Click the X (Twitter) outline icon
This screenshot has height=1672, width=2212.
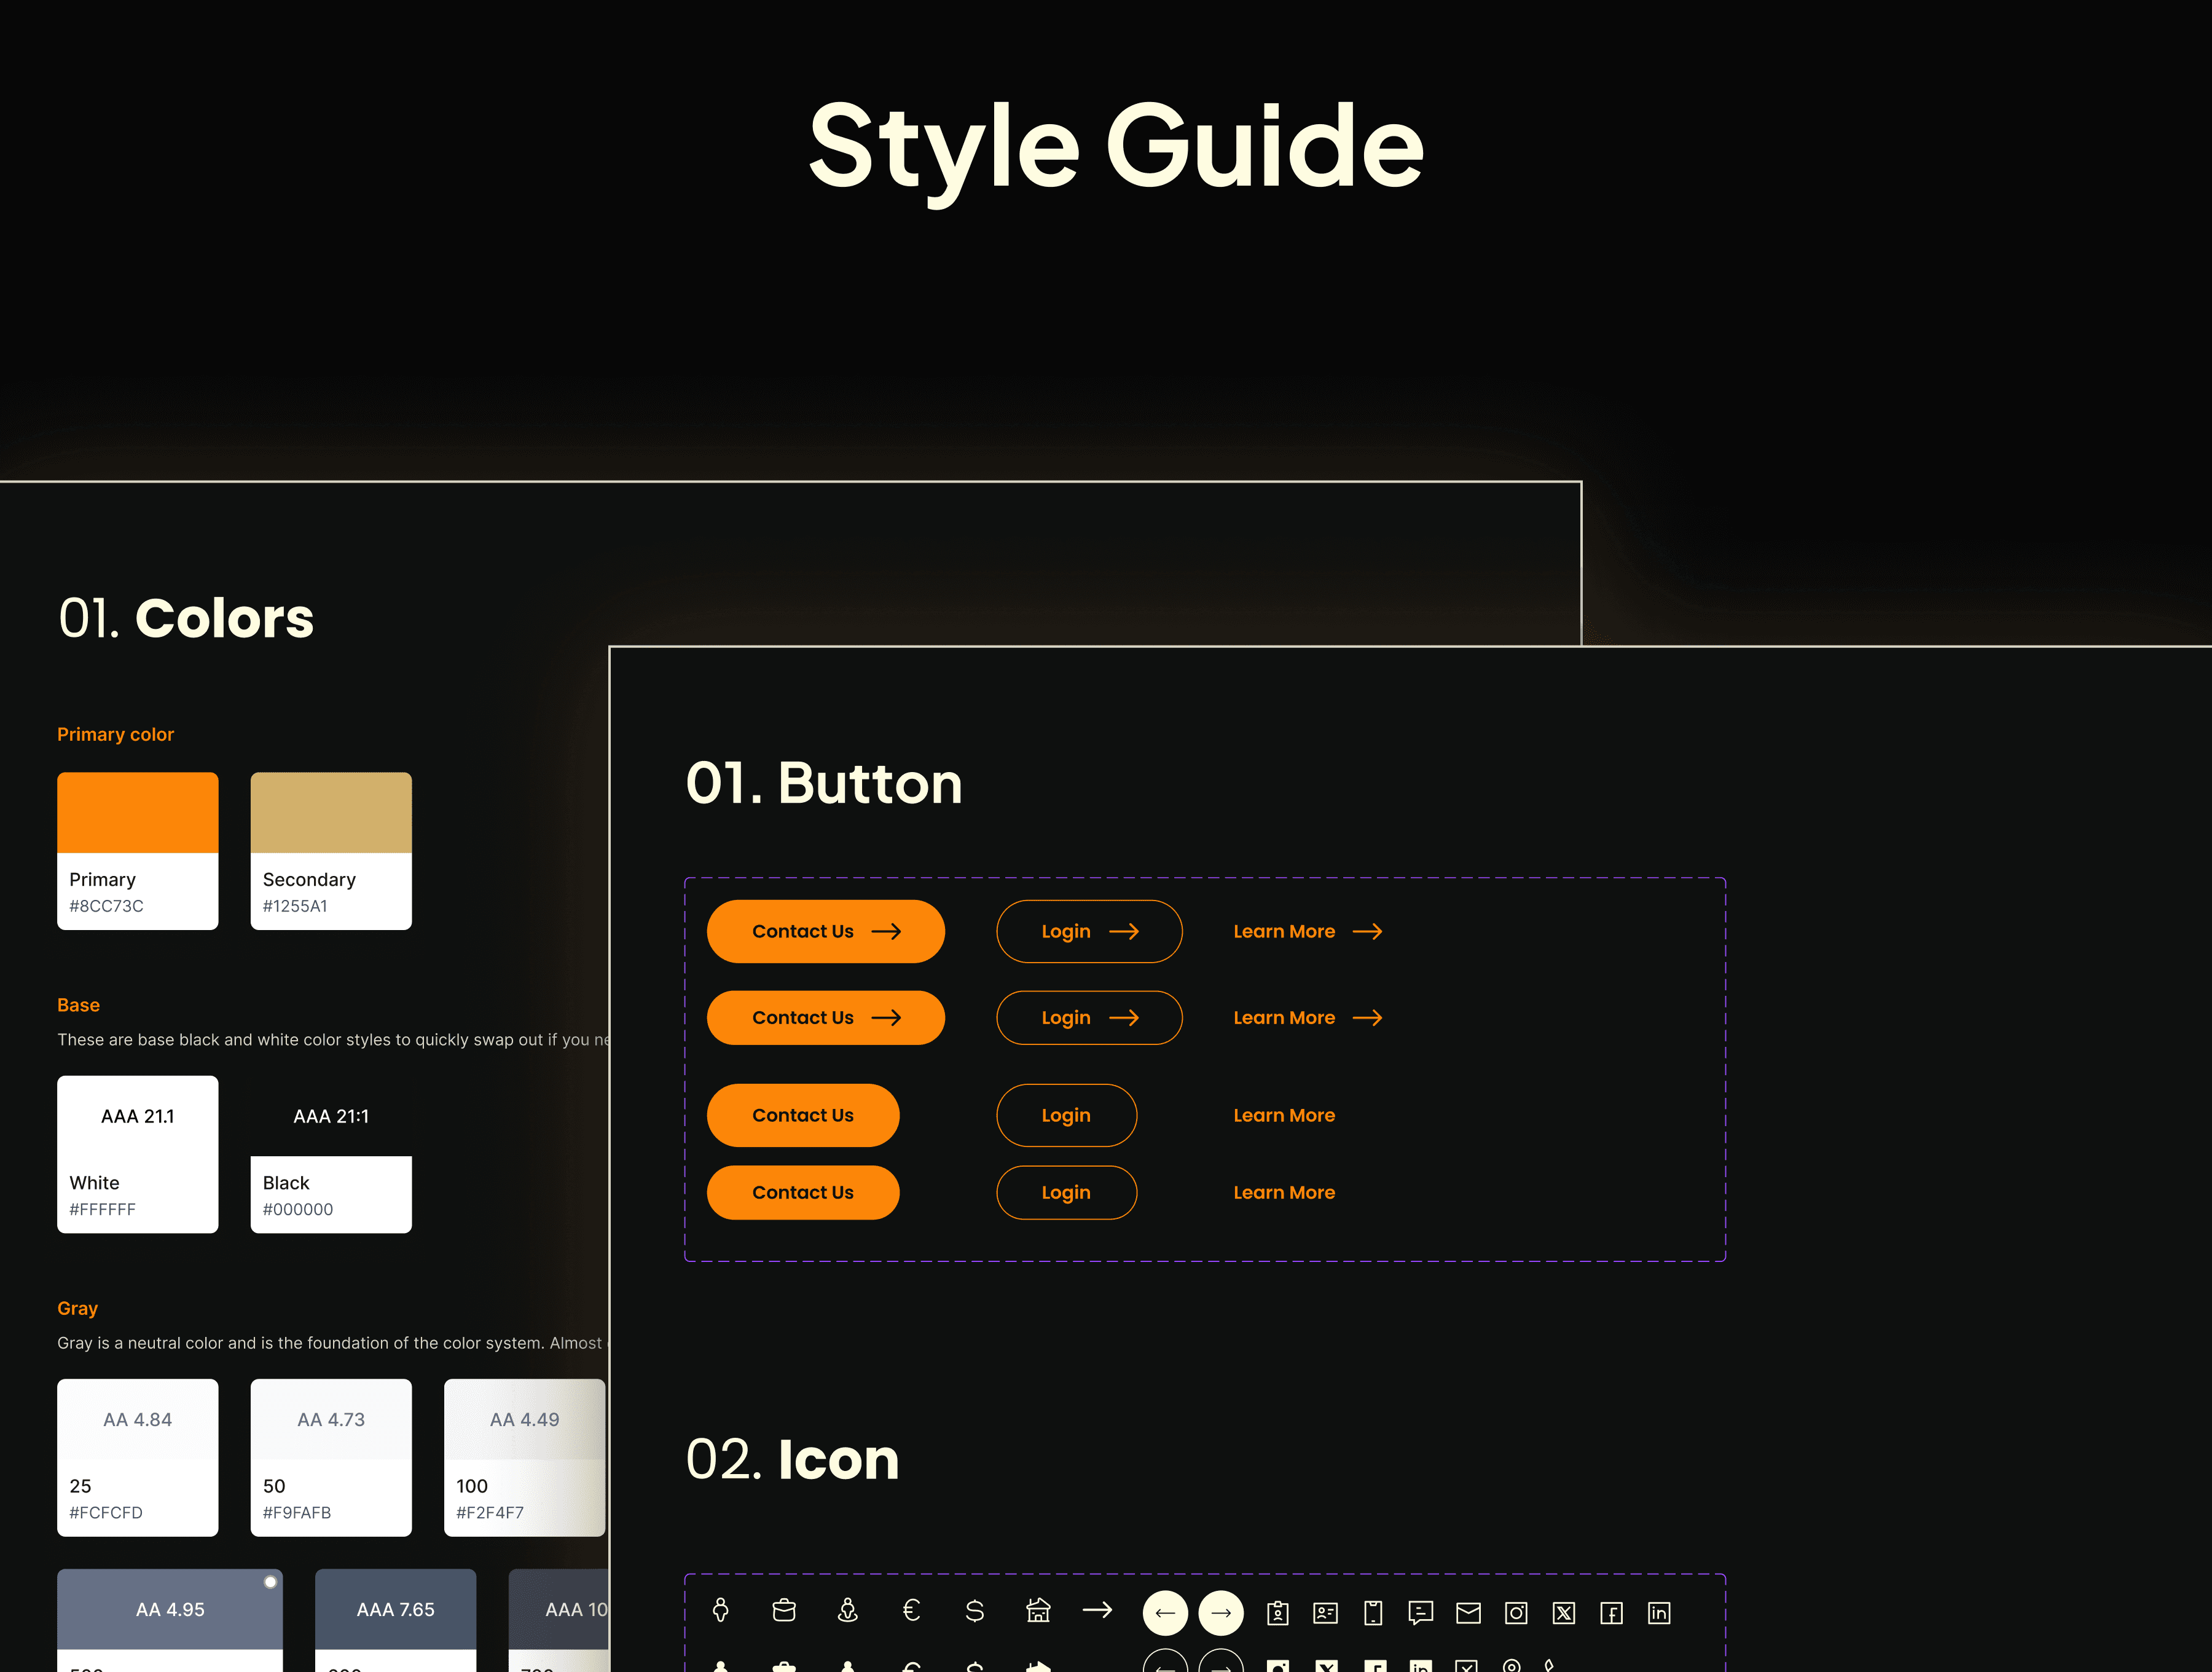point(1564,1613)
